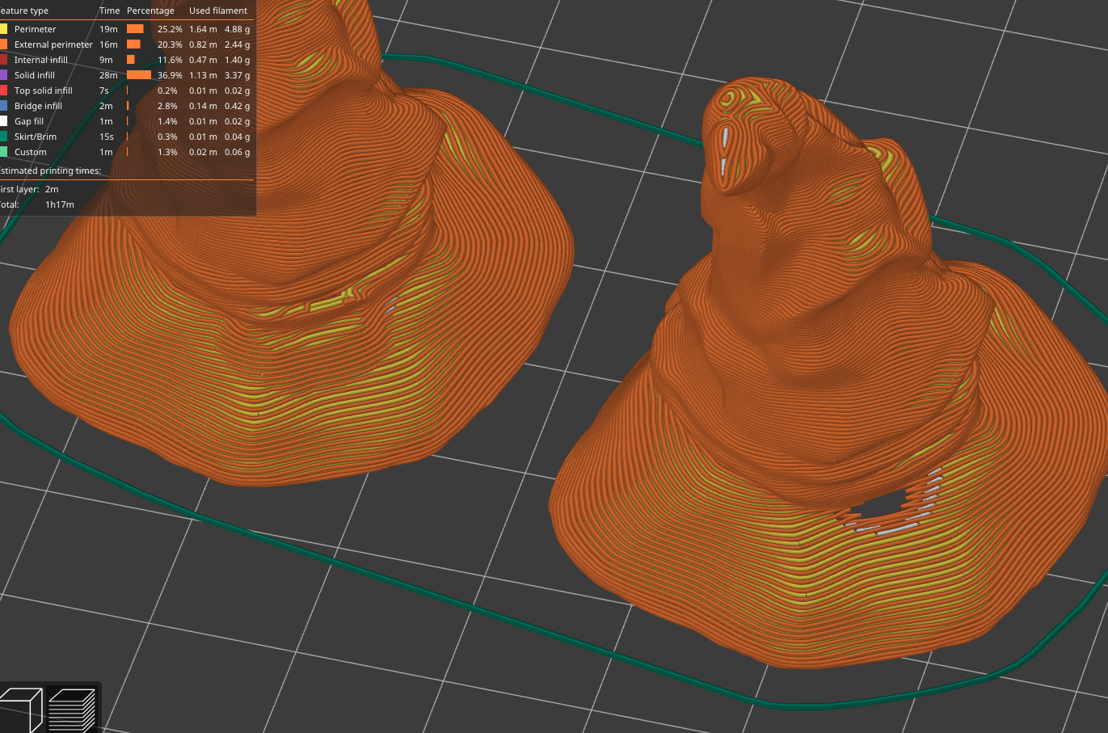Click the Time column header
This screenshot has height=733, width=1108.
[x=109, y=11]
